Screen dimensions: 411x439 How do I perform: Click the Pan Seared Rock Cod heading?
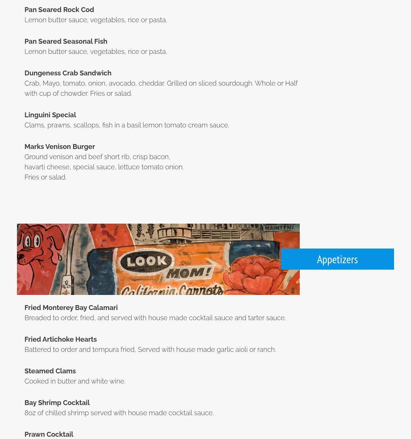click(x=59, y=10)
